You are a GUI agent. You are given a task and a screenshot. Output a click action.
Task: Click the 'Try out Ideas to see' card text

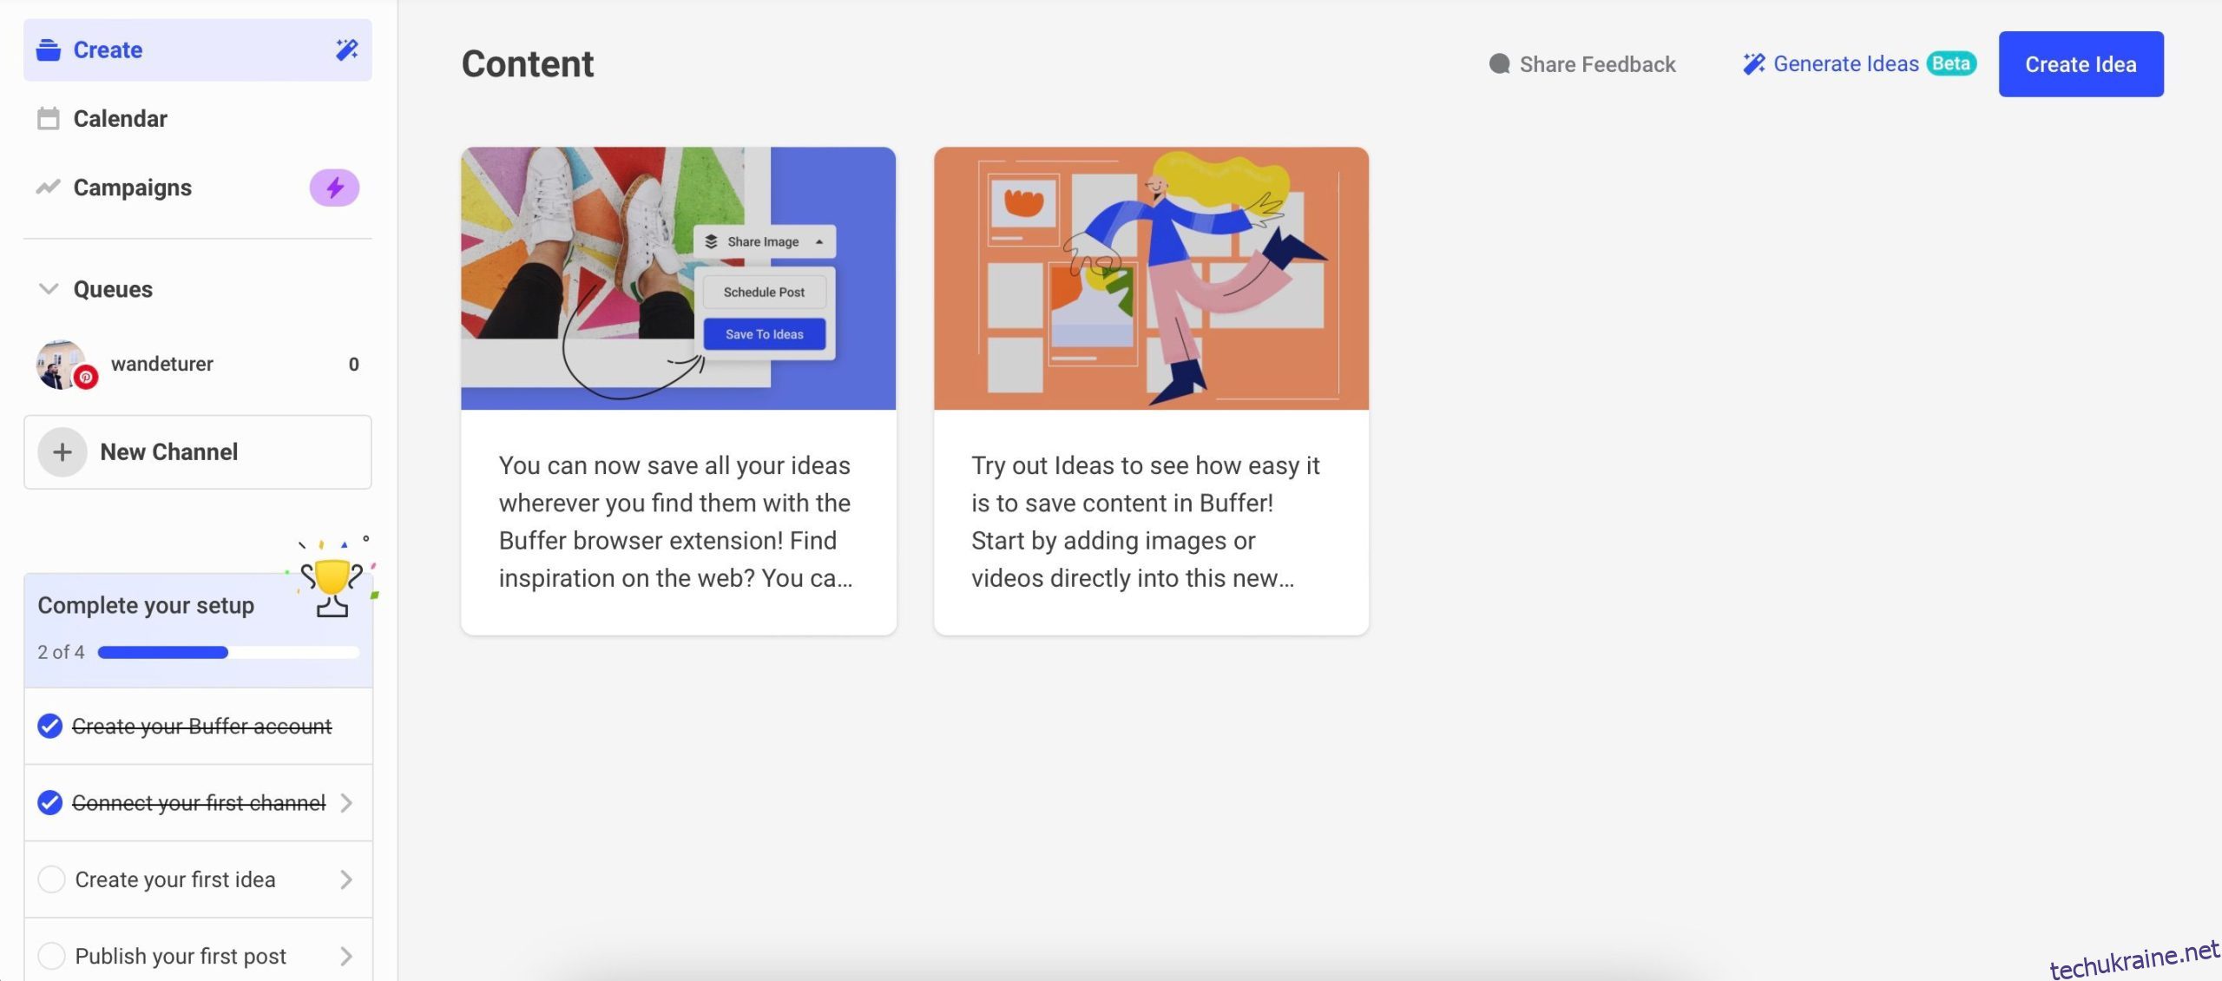1146,522
